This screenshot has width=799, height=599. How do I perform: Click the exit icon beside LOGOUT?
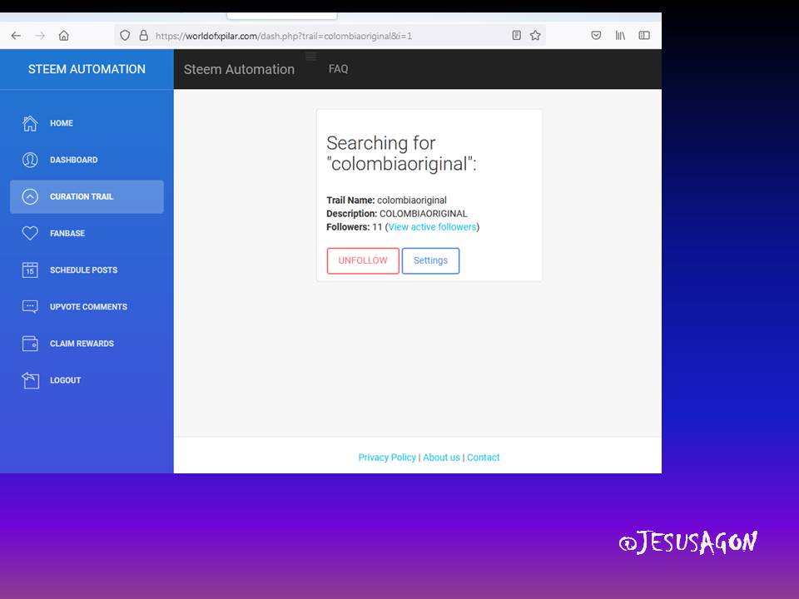click(x=30, y=380)
